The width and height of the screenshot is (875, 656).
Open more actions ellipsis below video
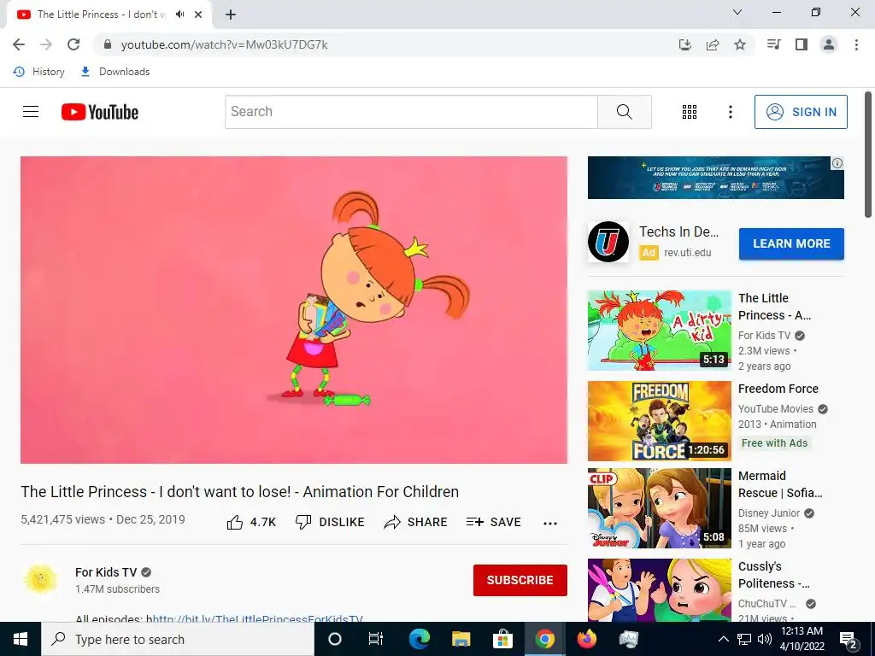click(x=550, y=524)
